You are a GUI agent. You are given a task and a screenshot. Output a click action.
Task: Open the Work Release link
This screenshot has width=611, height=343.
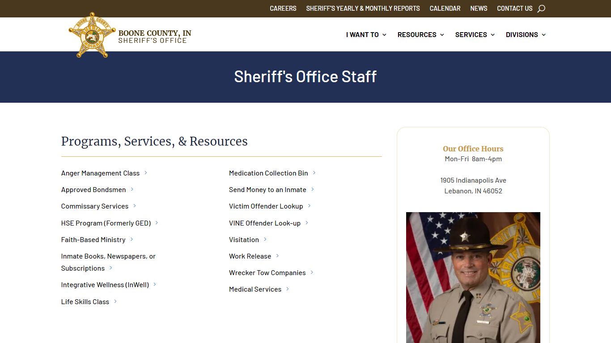click(x=250, y=256)
